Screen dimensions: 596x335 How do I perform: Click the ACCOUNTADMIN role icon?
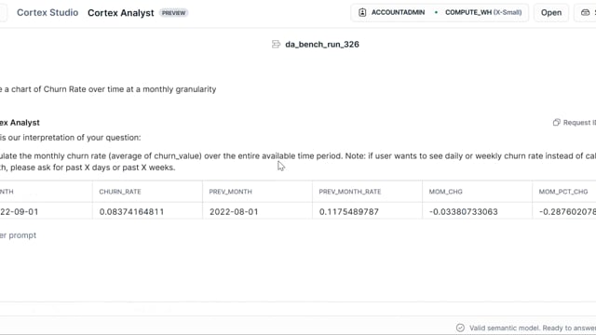pos(362,12)
